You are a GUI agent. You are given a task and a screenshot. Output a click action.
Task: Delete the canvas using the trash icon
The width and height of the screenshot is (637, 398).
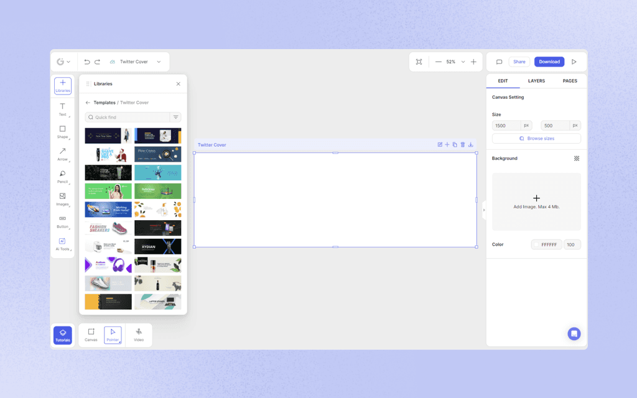coord(462,144)
